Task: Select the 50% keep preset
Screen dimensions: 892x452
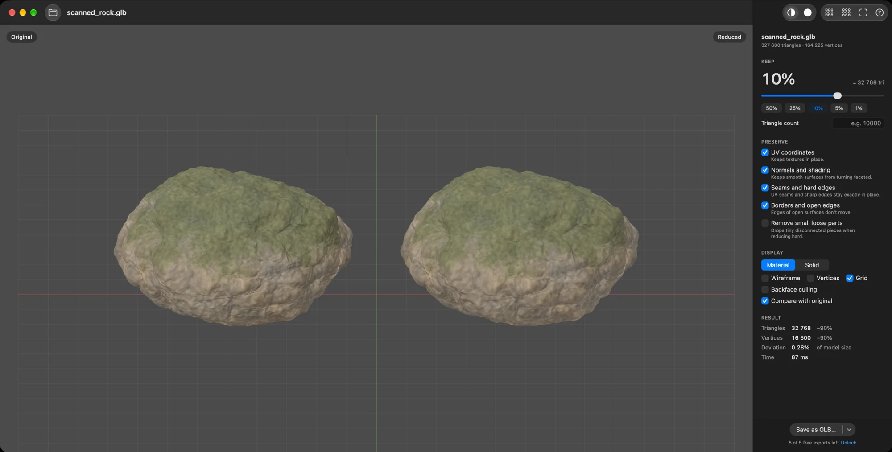Action: click(772, 108)
